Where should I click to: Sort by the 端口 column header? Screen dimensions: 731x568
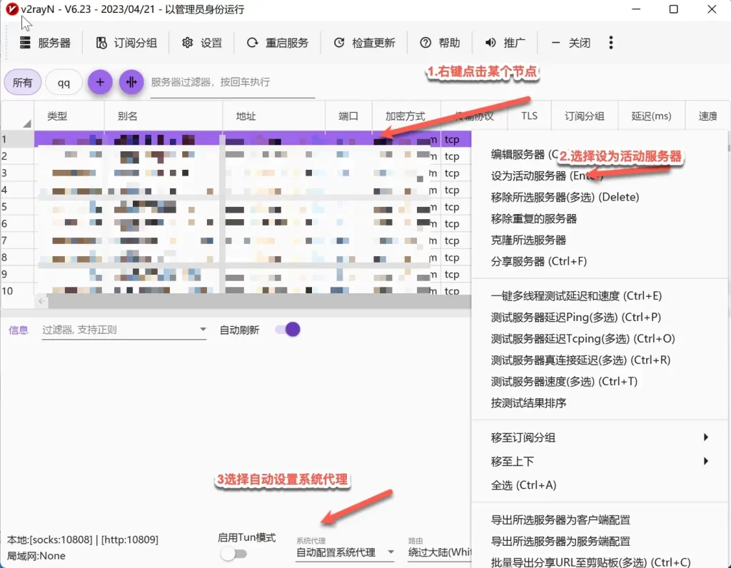pos(348,116)
